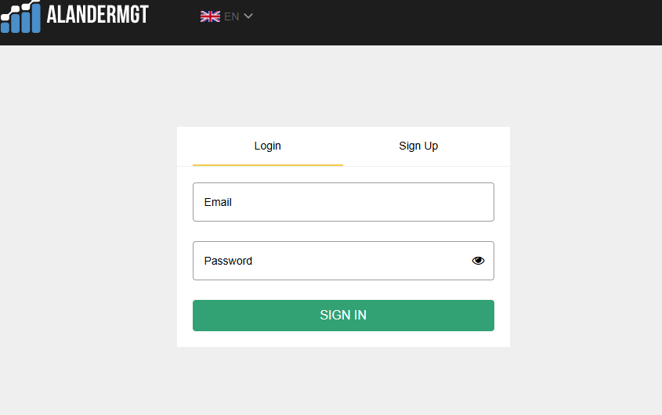
Task: Switch to the Login tab
Action: (x=267, y=146)
